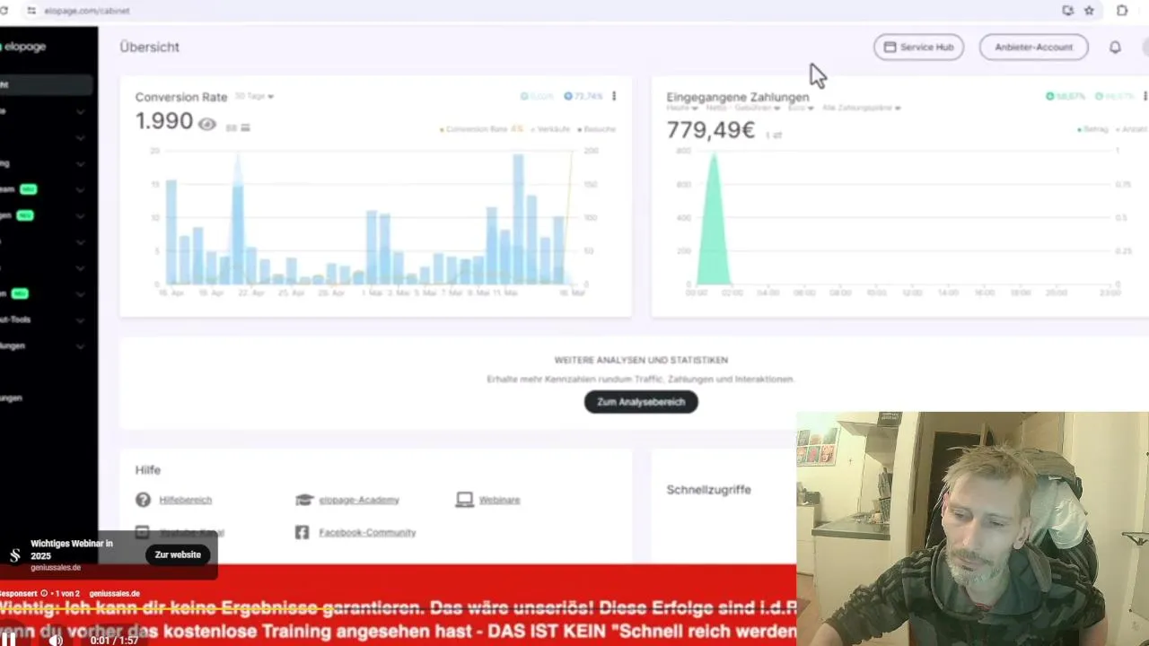Open the Hilfebereich link
Screen dimensions: 1149x646
click(186, 500)
